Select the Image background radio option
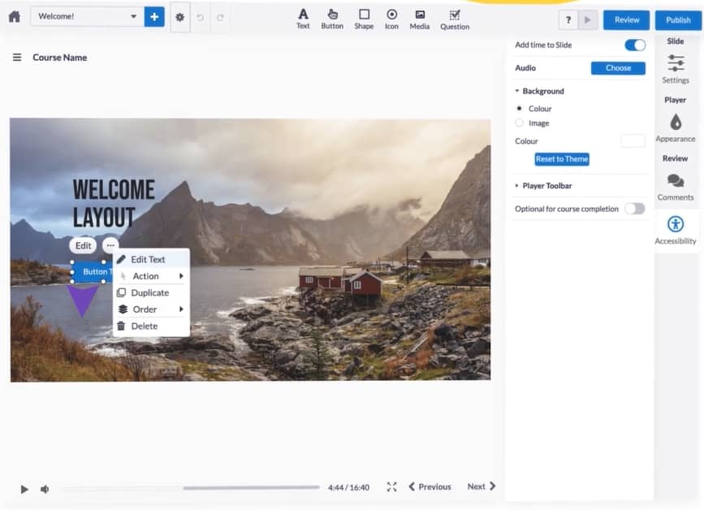The width and height of the screenshot is (704, 510). (520, 123)
